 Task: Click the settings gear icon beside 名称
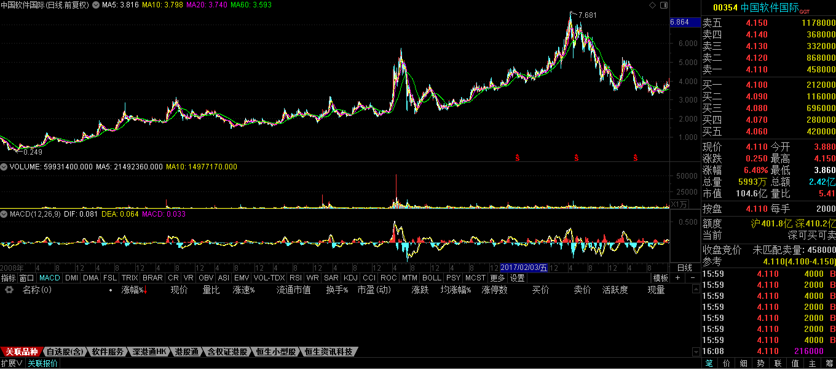click(9, 290)
